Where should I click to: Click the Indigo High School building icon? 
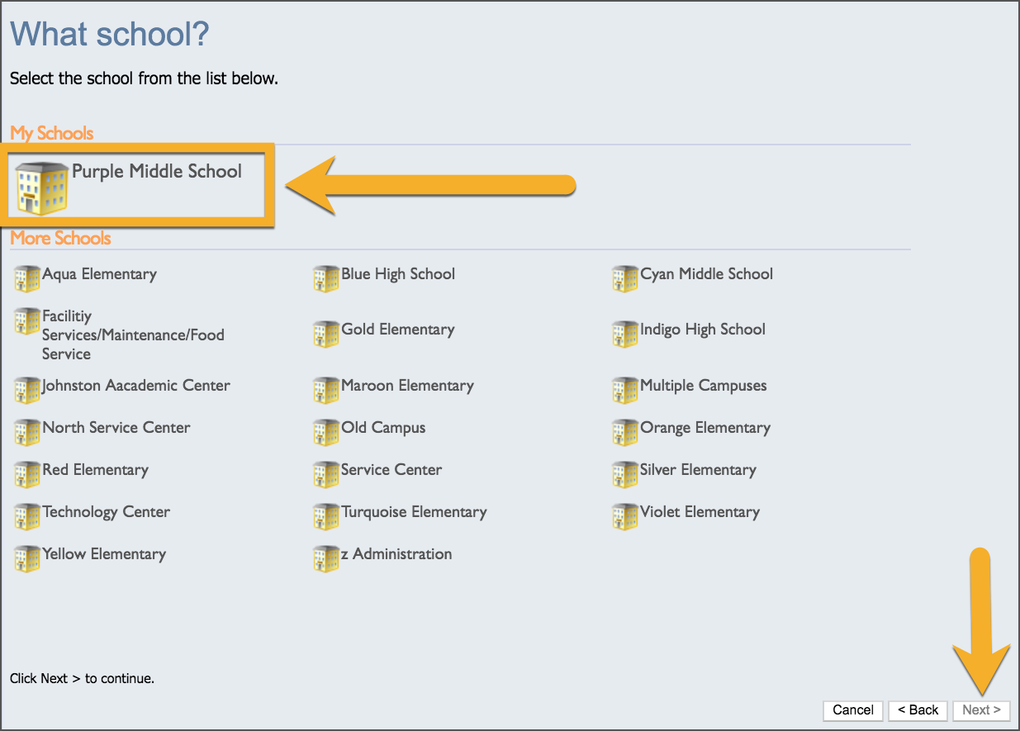(625, 334)
